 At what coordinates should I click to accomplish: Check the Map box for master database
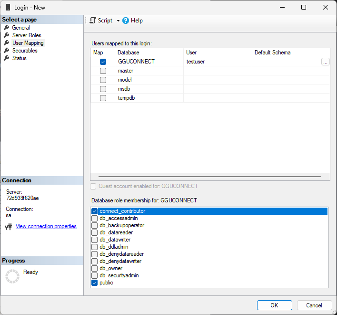(103, 71)
